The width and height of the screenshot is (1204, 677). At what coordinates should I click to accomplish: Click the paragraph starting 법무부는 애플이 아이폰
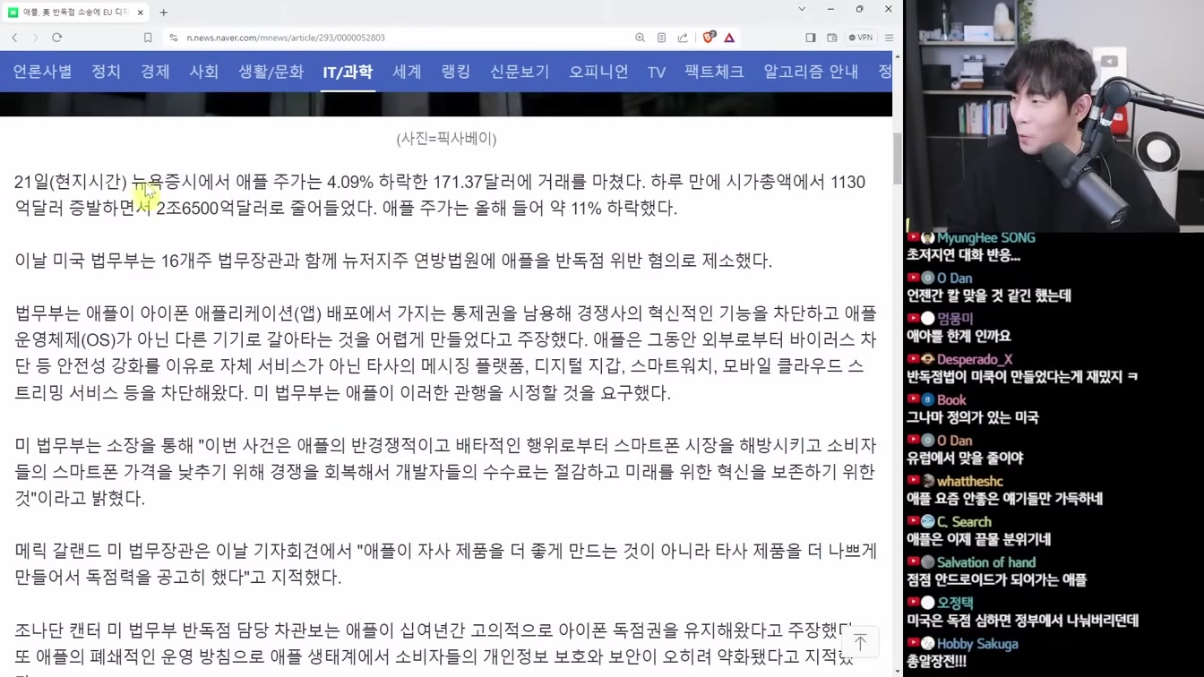point(445,353)
